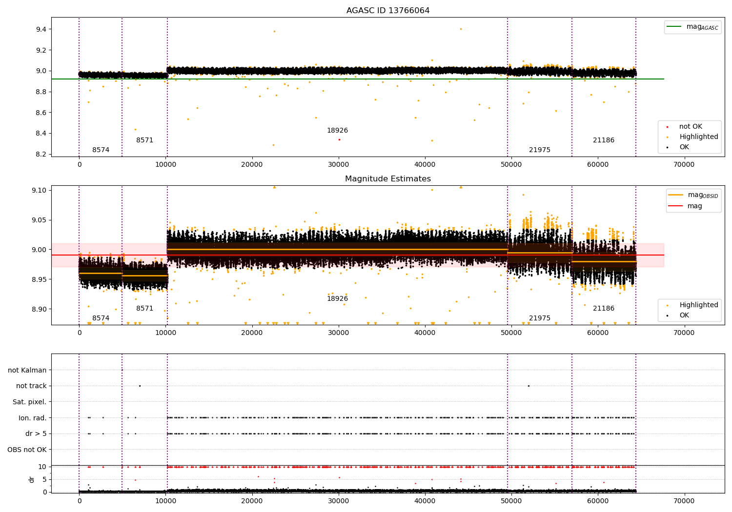732x512 pixels.
Task: Click the 8.90 y-axis tick label
Action: (39, 309)
